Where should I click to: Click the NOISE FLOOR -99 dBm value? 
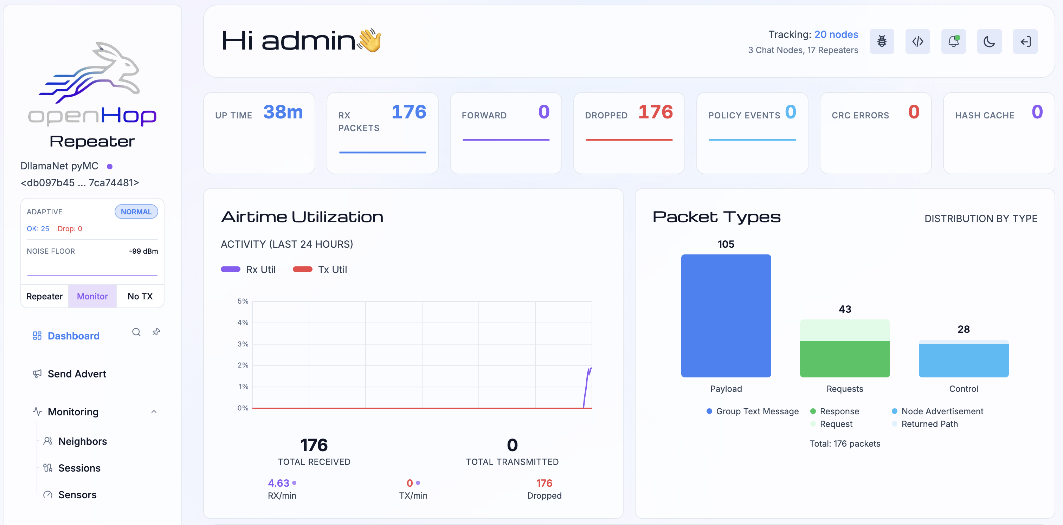(x=143, y=251)
